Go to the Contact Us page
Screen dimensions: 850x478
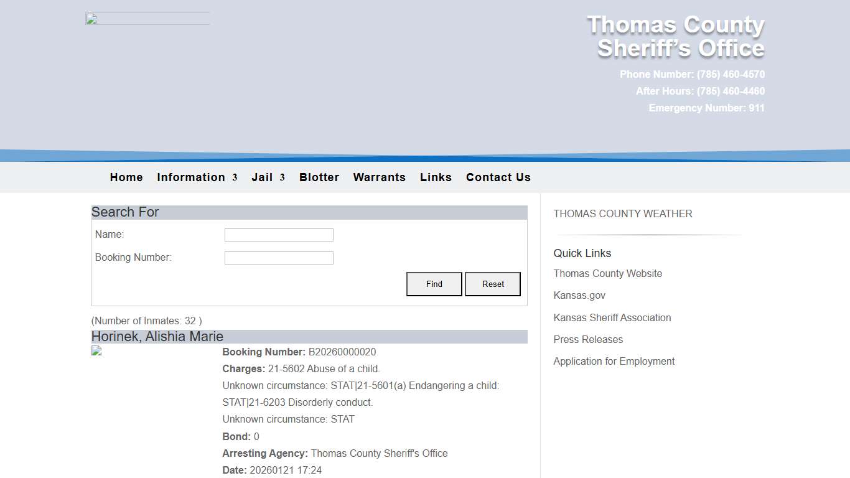coord(498,177)
